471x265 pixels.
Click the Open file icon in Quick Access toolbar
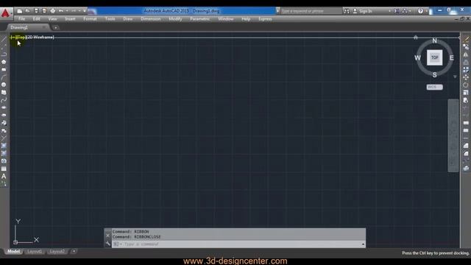click(x=28, y=11)
